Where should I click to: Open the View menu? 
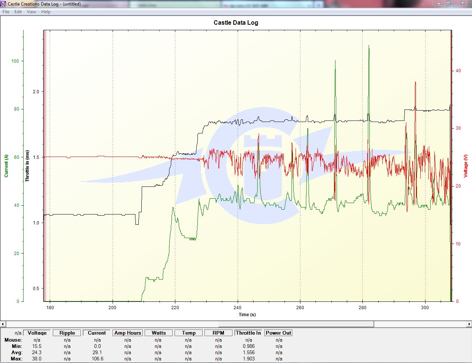32,12
